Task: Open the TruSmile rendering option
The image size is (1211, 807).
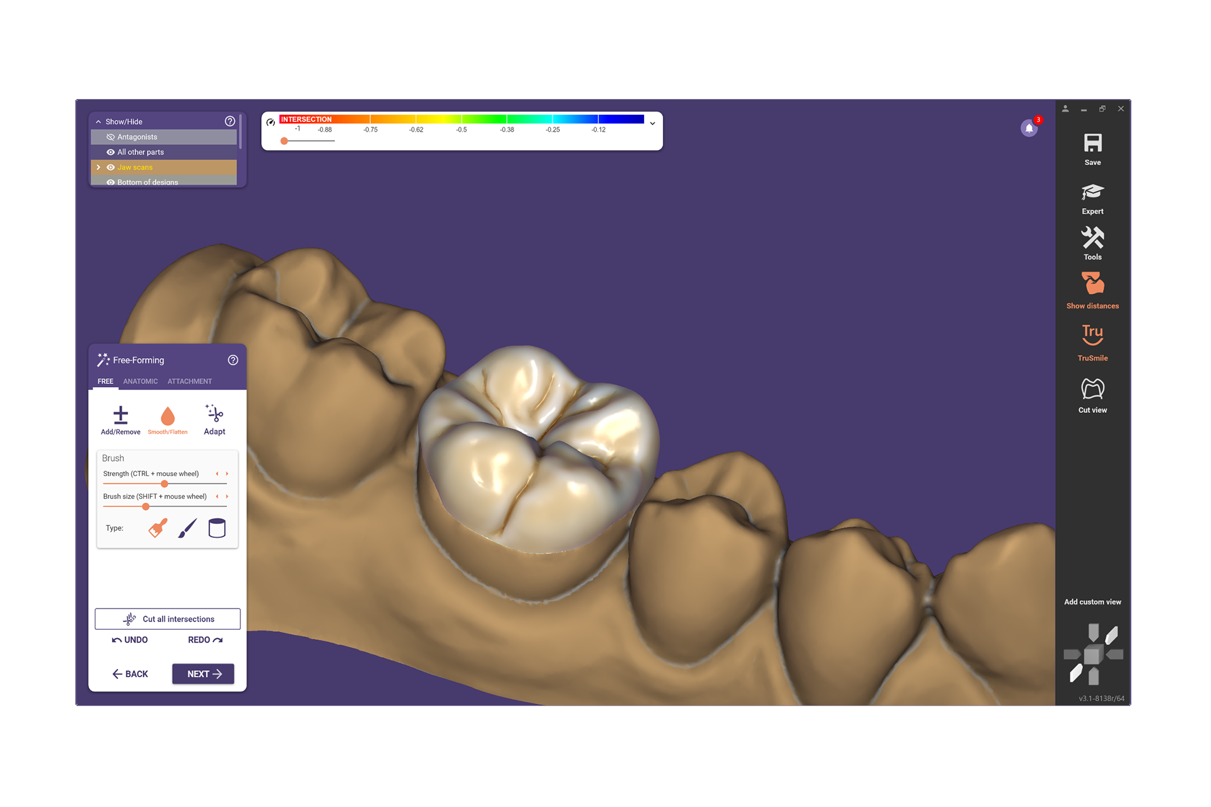Action: (x=1092, y=335)
